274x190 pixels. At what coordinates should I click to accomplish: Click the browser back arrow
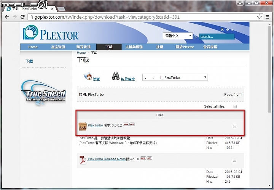coord(7,17)
